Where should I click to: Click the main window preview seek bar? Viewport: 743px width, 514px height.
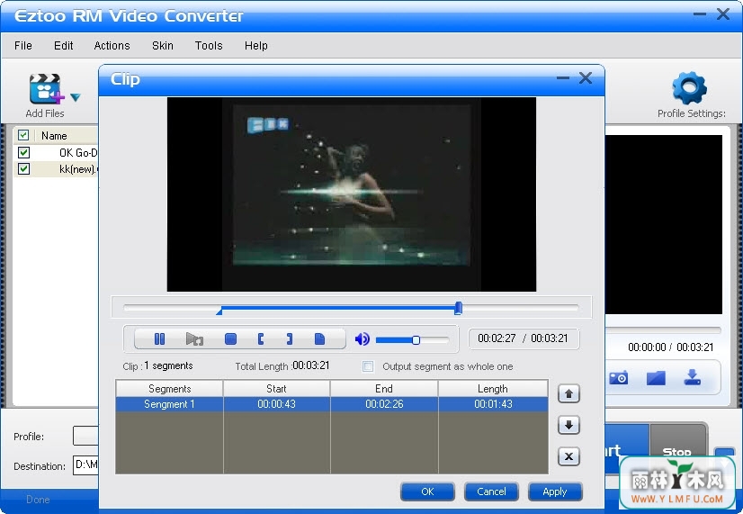[664, 329]
